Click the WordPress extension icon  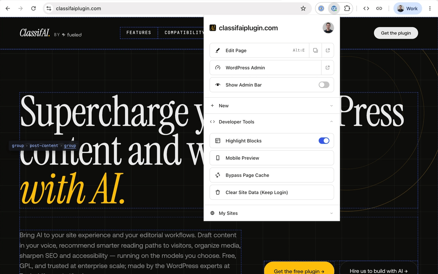(334, 9)
